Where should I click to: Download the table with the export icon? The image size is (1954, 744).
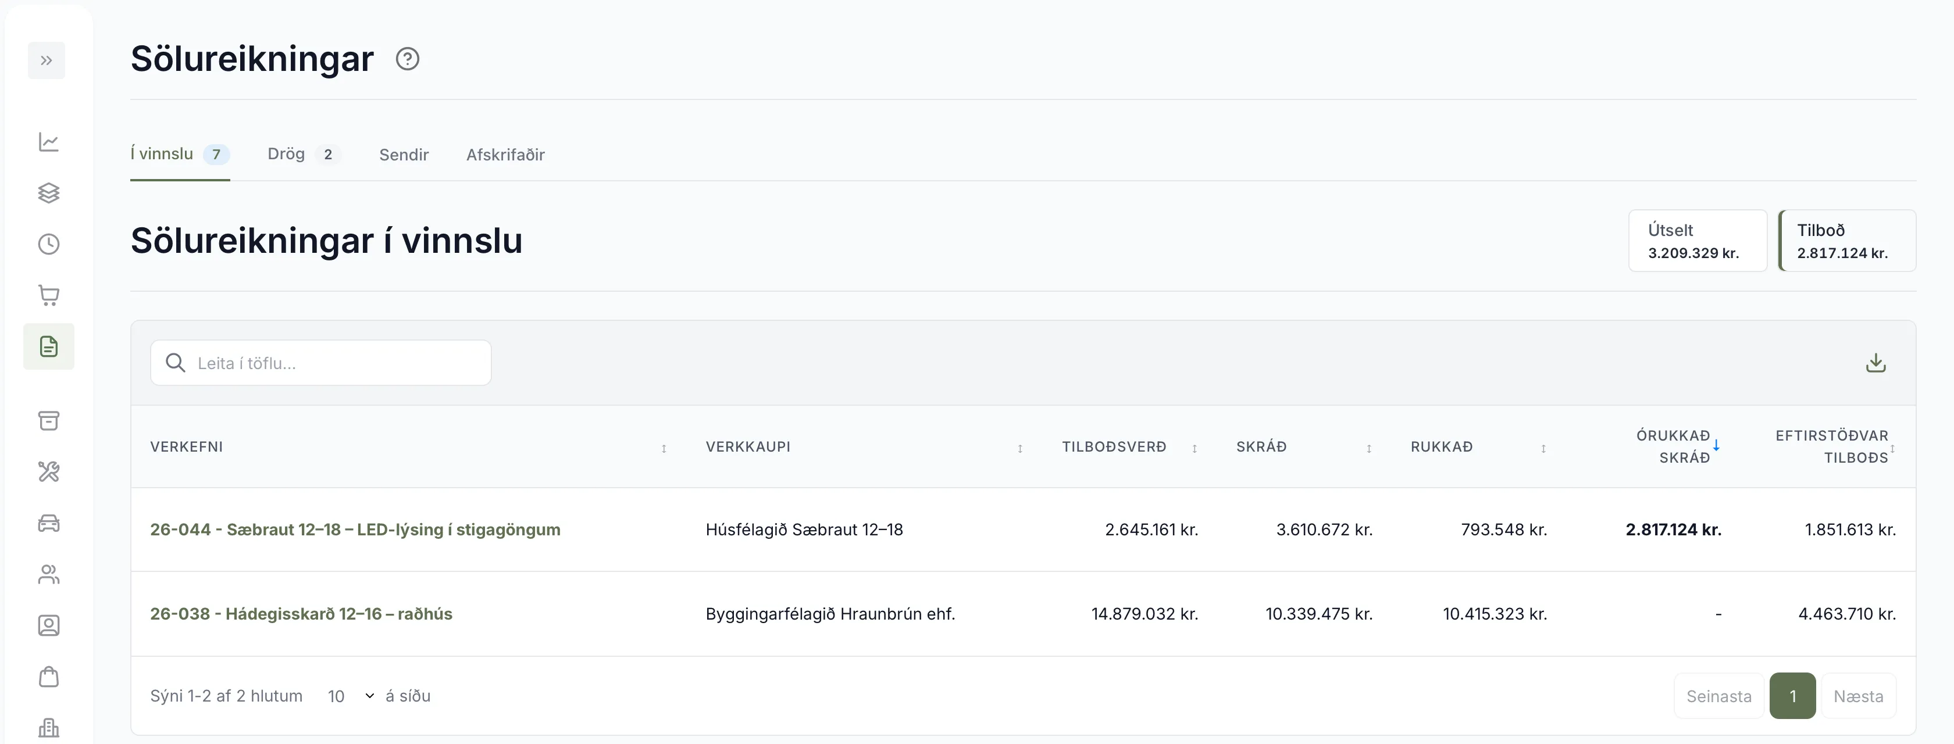click(1875, 363)
